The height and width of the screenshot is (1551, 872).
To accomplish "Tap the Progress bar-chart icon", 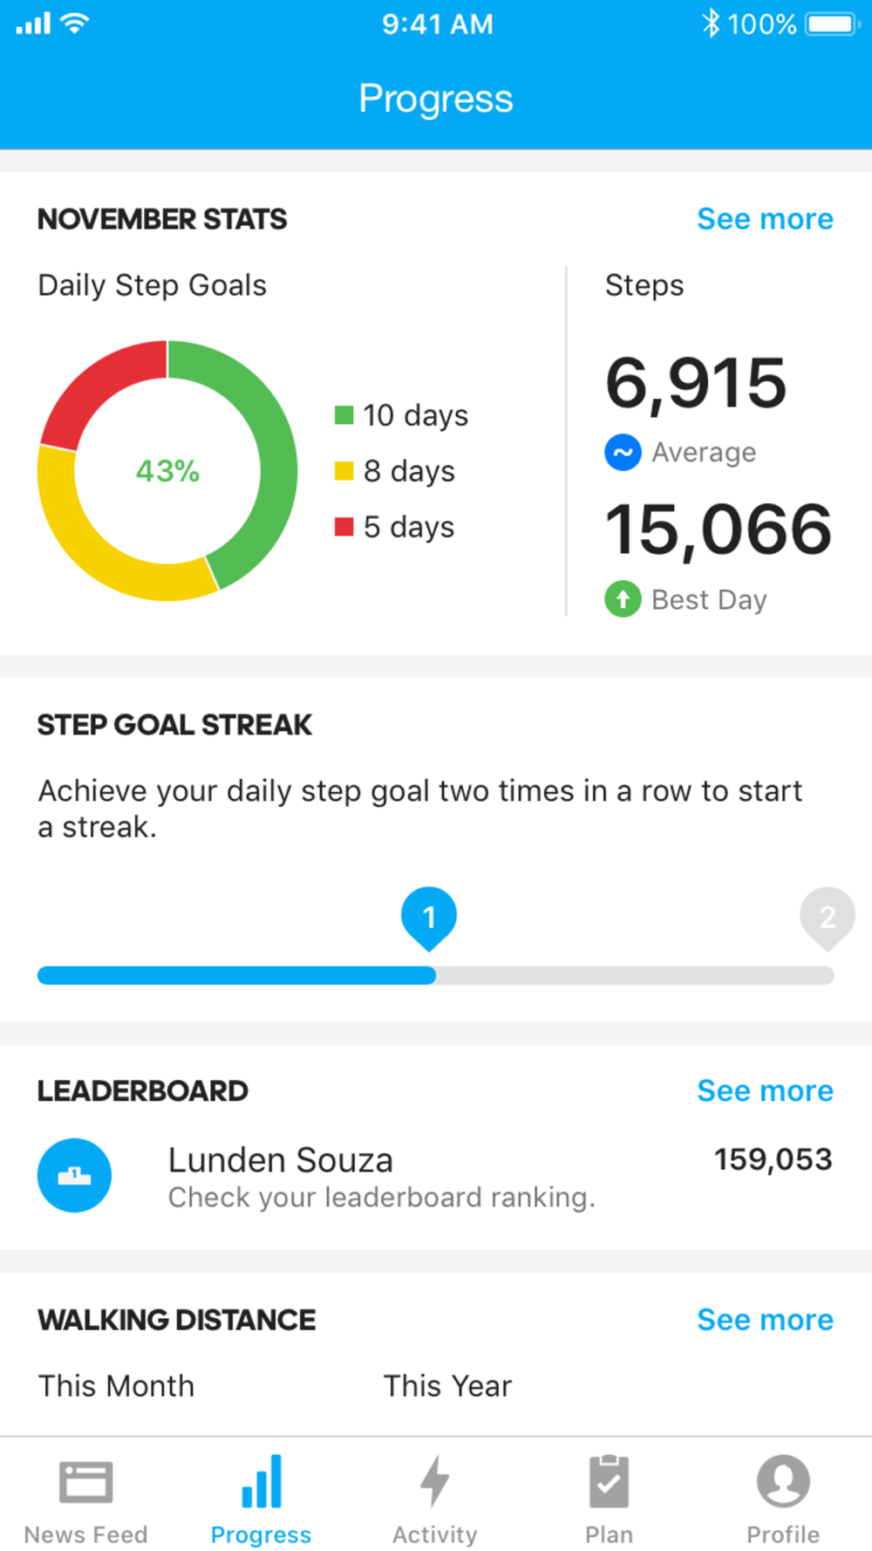I will pos(261,1481).
